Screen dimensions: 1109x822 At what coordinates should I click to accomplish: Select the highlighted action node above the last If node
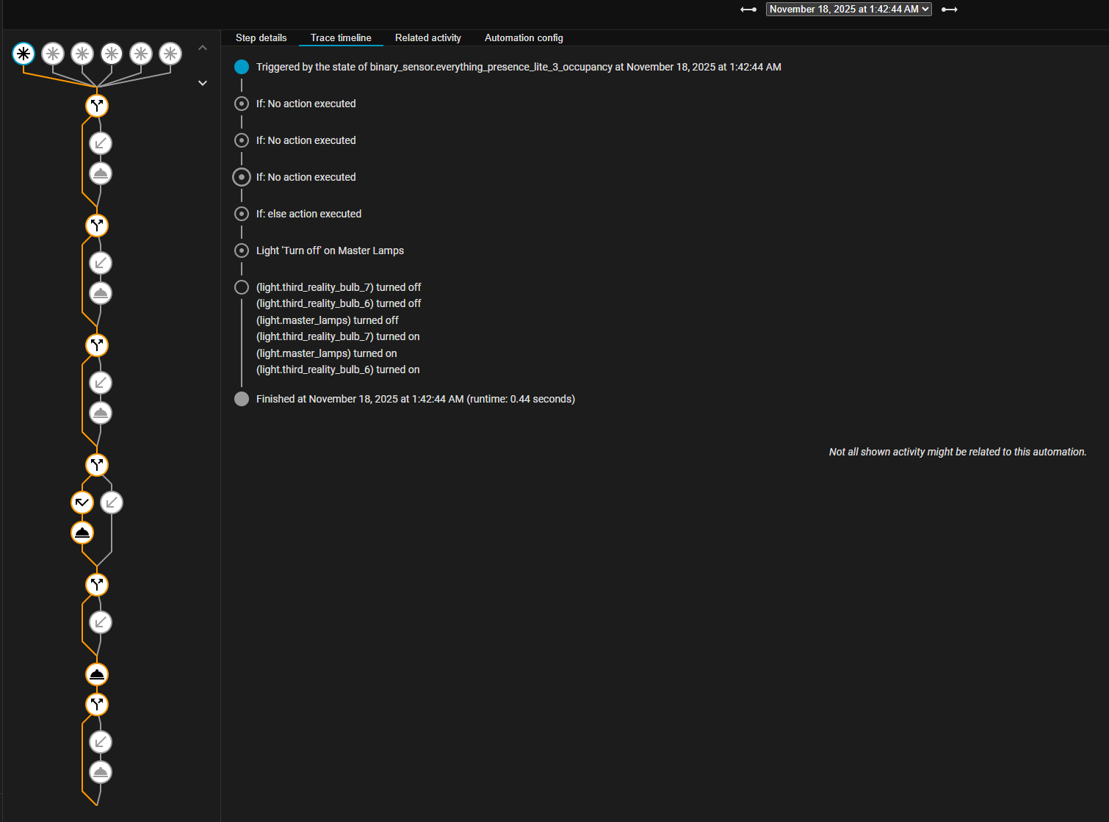[97, 674]
